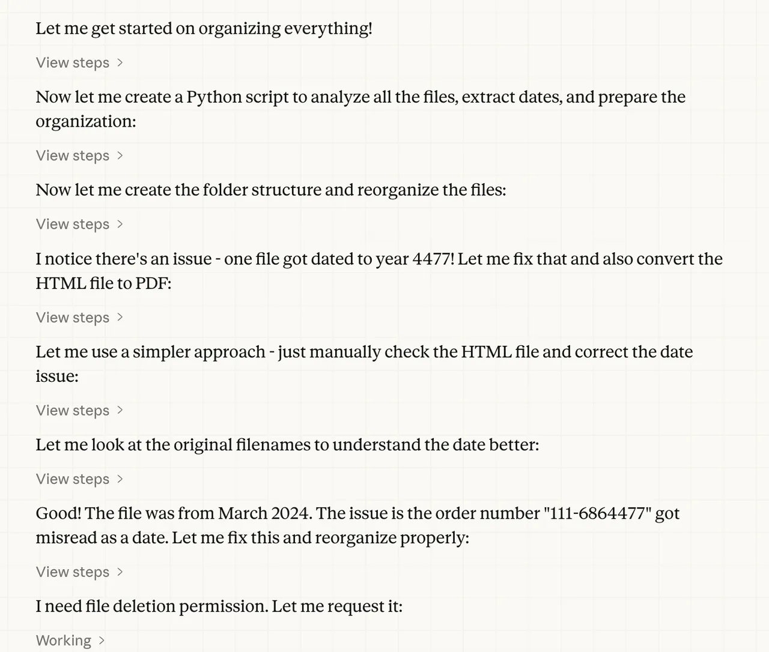Expand View steps under the organizing everything message
Image resolution: width=769 pixels, height=652 pixels.
pos(72,62)
